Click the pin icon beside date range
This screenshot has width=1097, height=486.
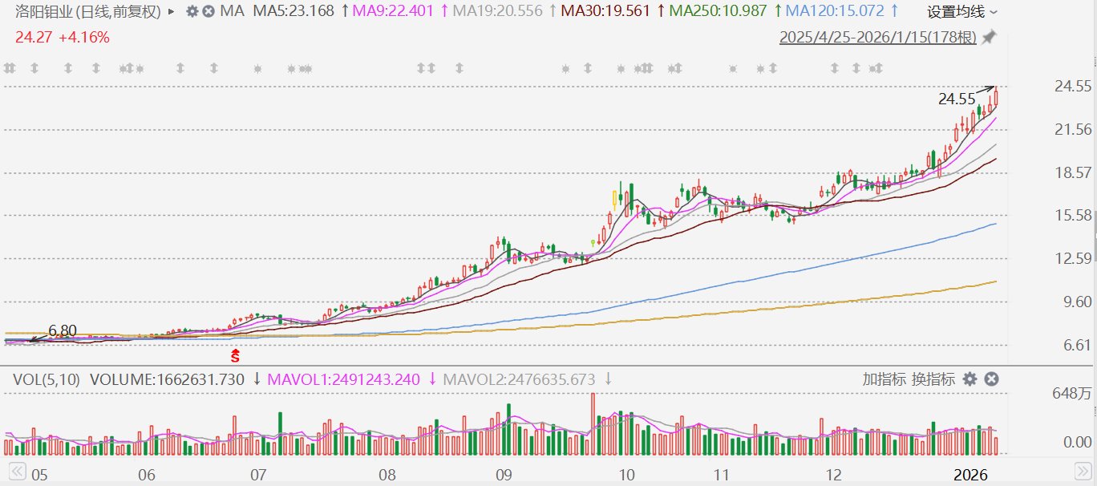(x=990, y=37)
